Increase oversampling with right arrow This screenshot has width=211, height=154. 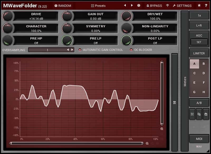point(72,50)
